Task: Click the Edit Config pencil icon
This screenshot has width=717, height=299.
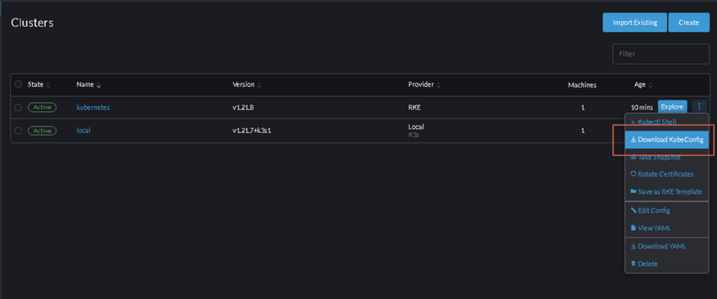Action: pyautogui.click(x=633, y=210)
